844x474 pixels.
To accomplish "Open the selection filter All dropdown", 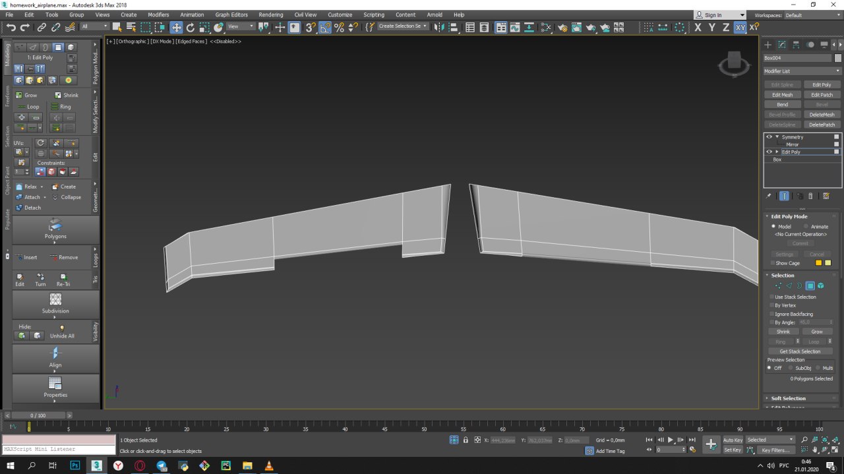I will [x=95, y=27].
